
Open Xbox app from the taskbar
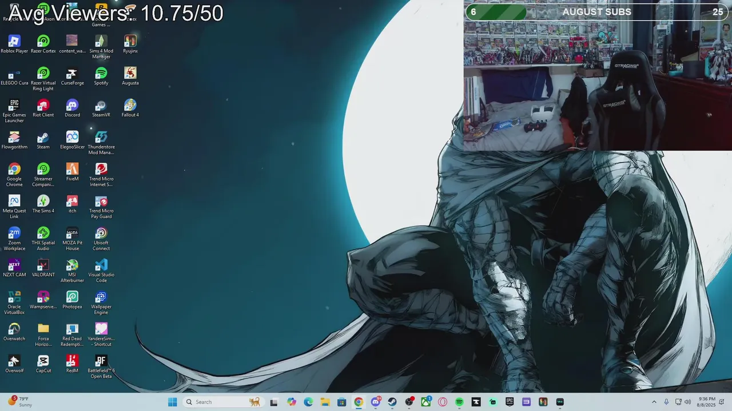(x=426, y=402)
